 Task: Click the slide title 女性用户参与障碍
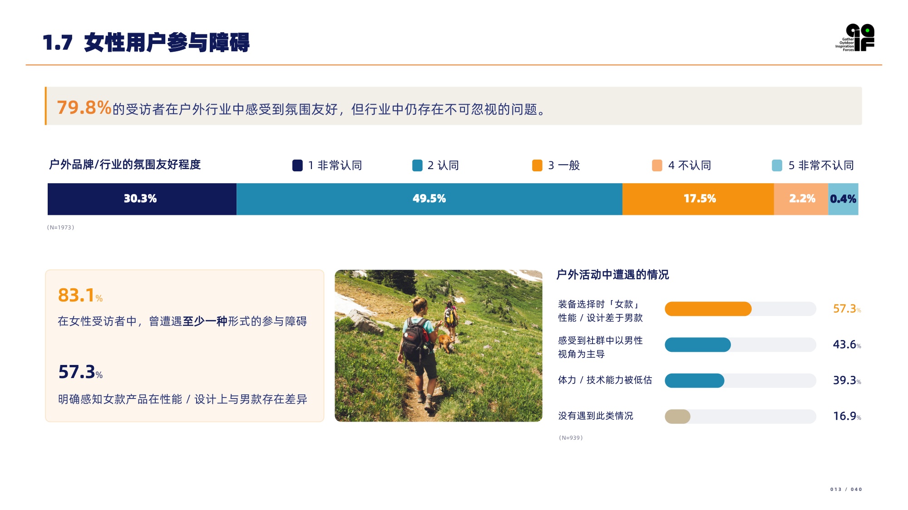167,43
